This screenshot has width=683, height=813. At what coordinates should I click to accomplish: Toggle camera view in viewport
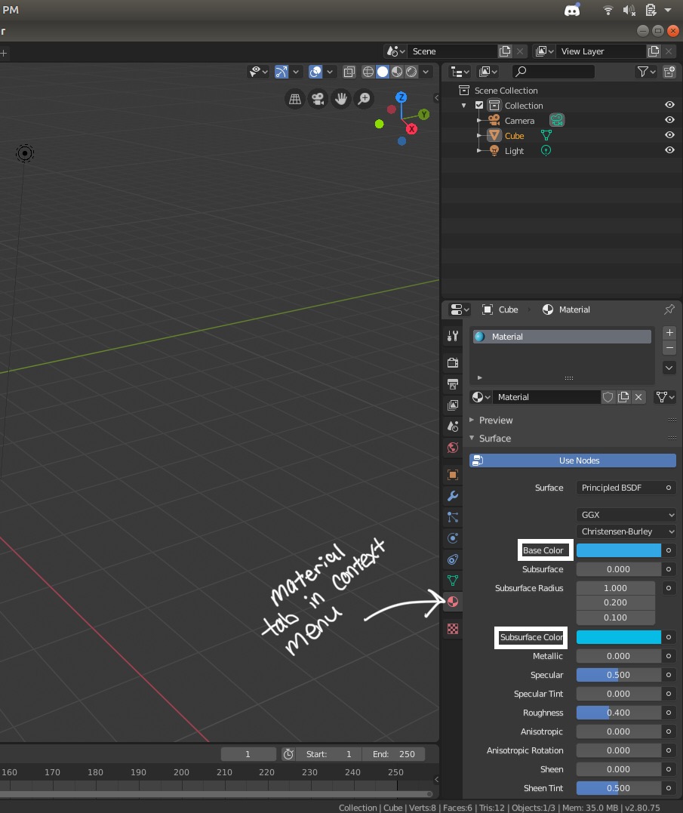tap(318, 99)
